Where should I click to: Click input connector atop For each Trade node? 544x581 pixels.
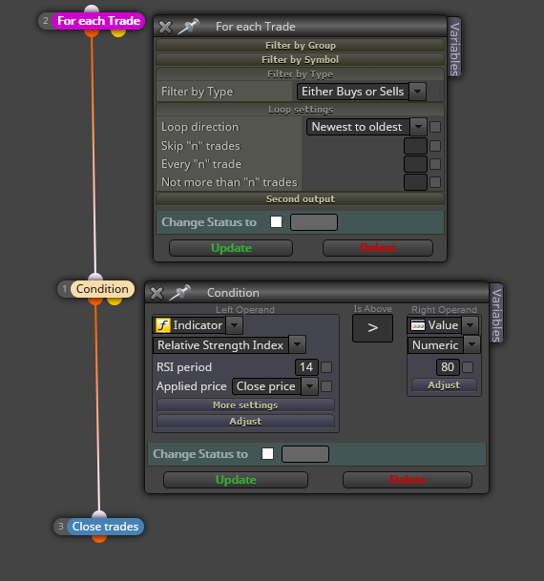point(92,9)
